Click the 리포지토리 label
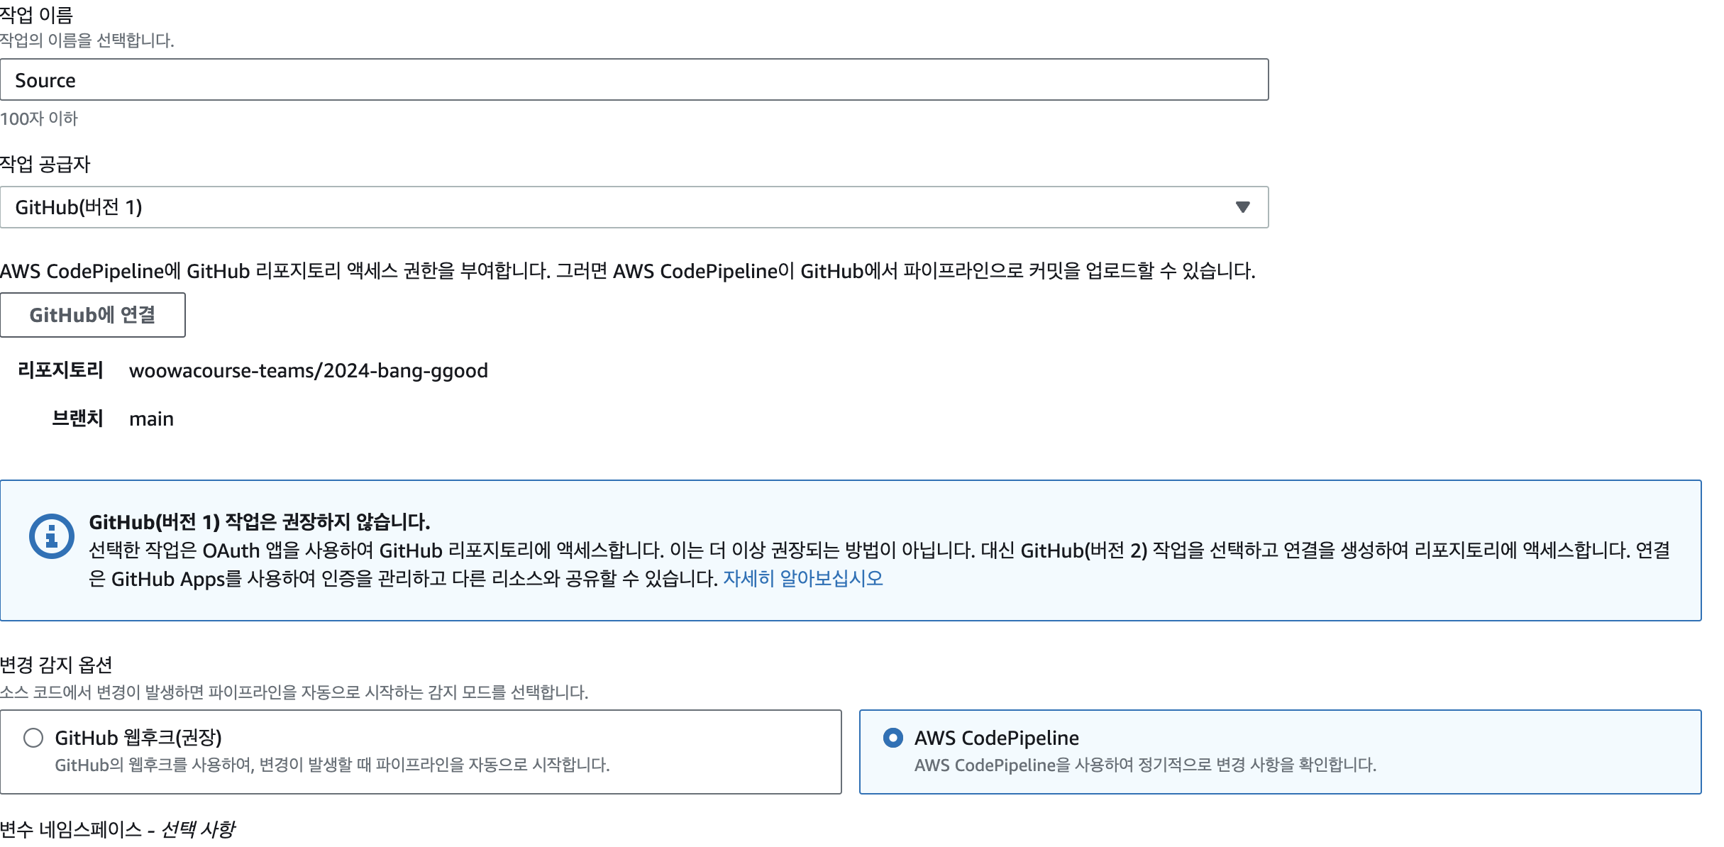The width and height of the screenshot is (1724, 847). [x=60, y=370]
